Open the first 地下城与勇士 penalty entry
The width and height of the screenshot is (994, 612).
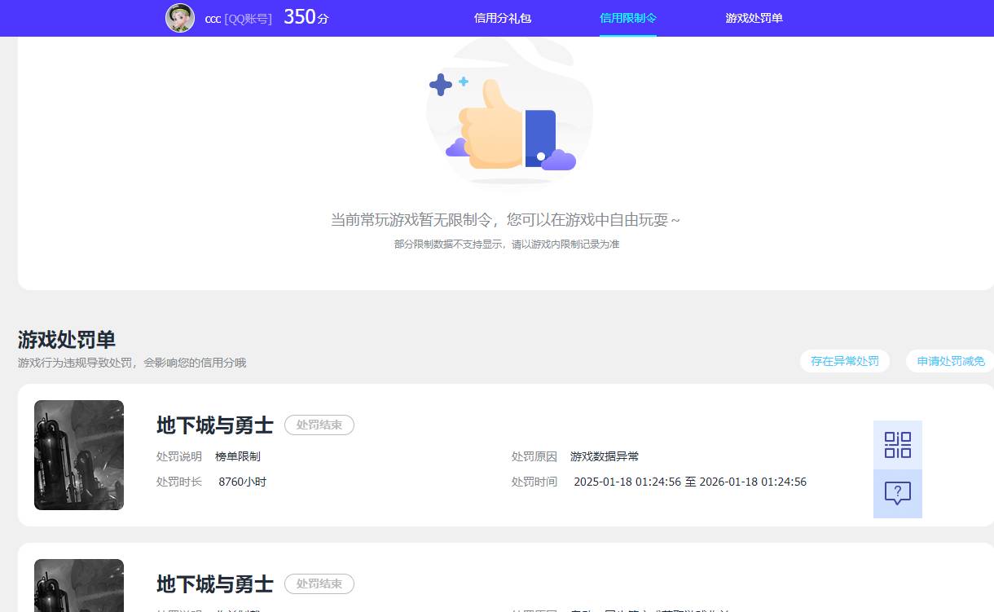pos(214,425)
